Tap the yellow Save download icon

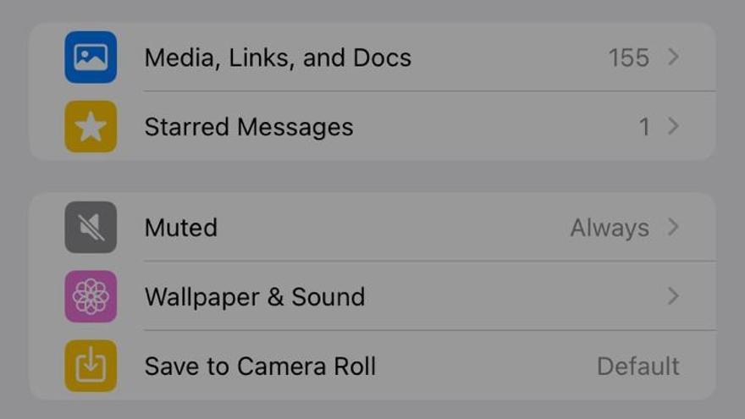91,366
